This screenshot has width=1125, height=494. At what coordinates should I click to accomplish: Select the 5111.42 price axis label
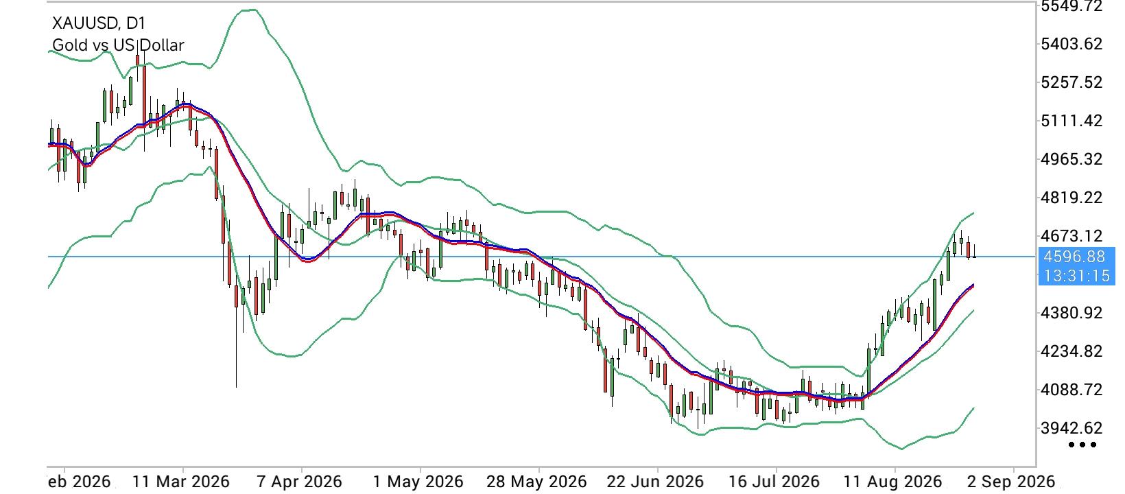point(1071,121)
